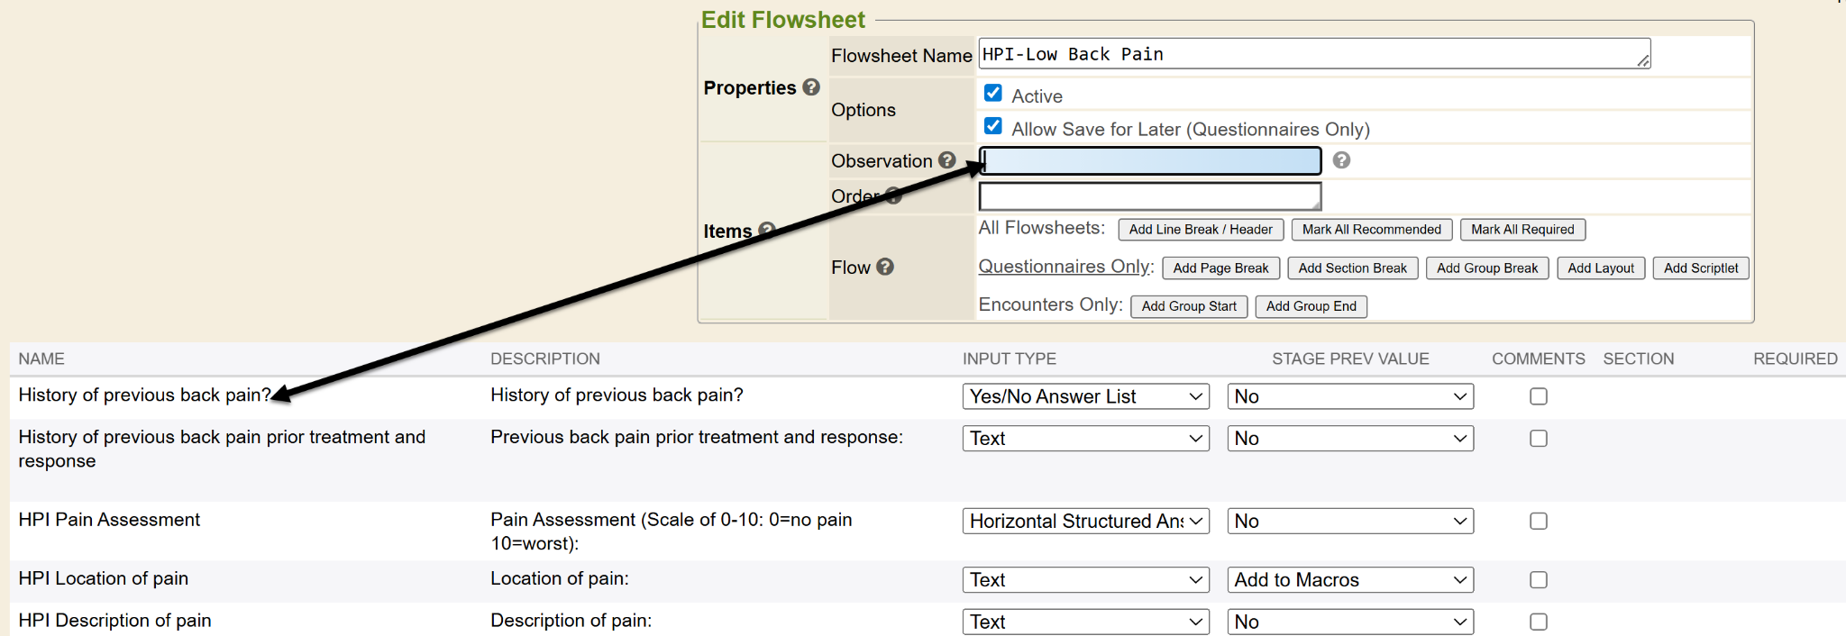Uncheck the Active checkbox

coord(993,94)
